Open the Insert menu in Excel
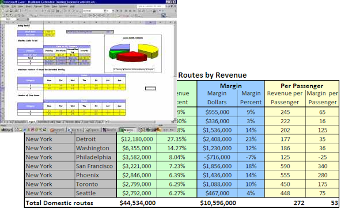341x213 pixels. coord(28,6)
